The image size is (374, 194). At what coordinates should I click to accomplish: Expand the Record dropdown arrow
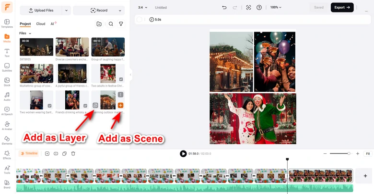120,11
